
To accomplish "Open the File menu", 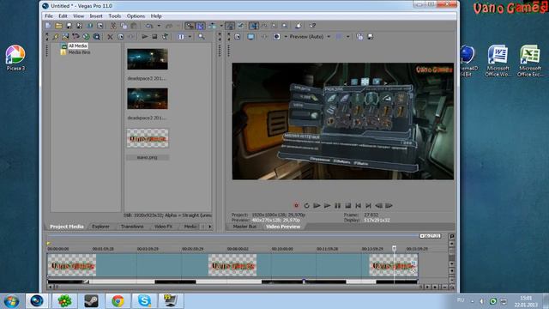I will pos(49,16).
